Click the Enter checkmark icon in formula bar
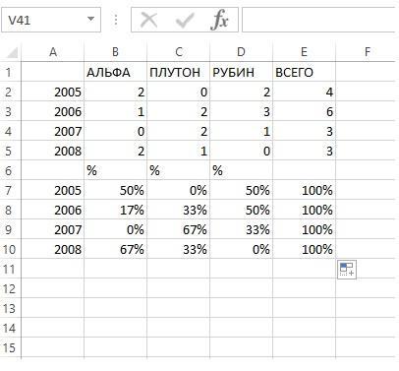The width and height of the screenshot is (399, 371). [x=185, y=21]
